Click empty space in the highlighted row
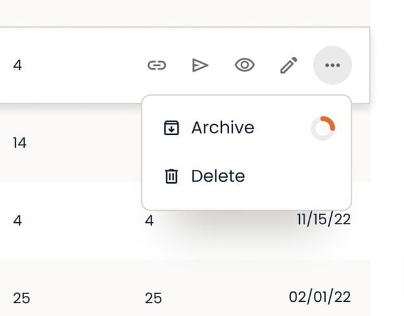This screenshot has height=316, width=404. [82, 65]
